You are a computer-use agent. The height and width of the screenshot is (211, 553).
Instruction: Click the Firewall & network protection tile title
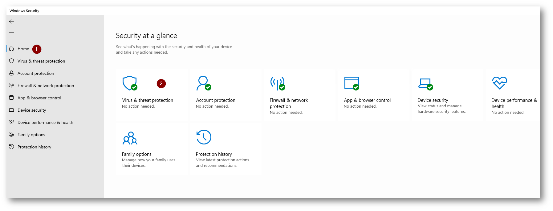pyautogui.click(x=289, y=103)
